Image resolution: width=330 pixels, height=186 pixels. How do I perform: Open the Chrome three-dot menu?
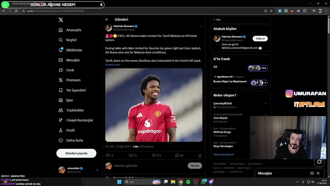coord(326,11)
